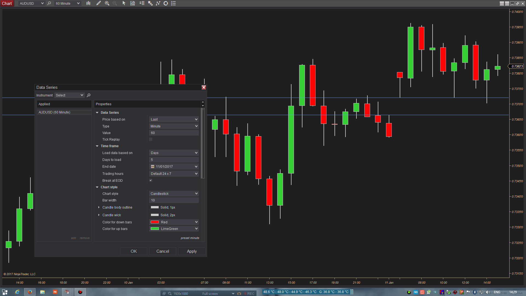Collapse the Time frame section
Viewport: 526px width, 296px height.
(x=97, y=146)
